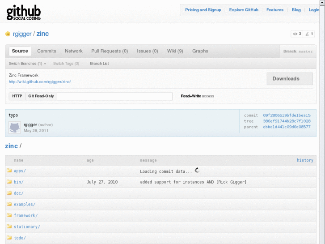Open commit hash 09f2806519bfde1bea15

click(287, 115)
